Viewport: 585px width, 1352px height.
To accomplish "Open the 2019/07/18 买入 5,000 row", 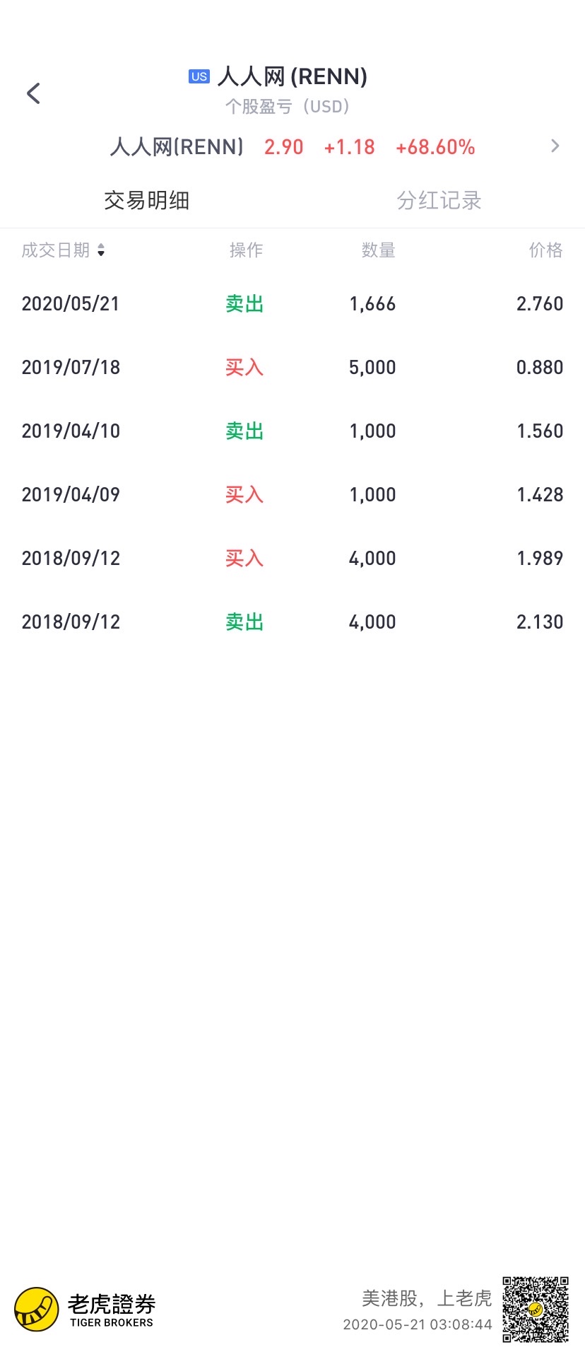I will click(x=292, y=368).
